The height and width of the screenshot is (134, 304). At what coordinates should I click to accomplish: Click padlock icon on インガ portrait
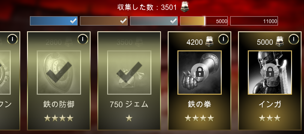pyautogui.click(x=270, y=72)
